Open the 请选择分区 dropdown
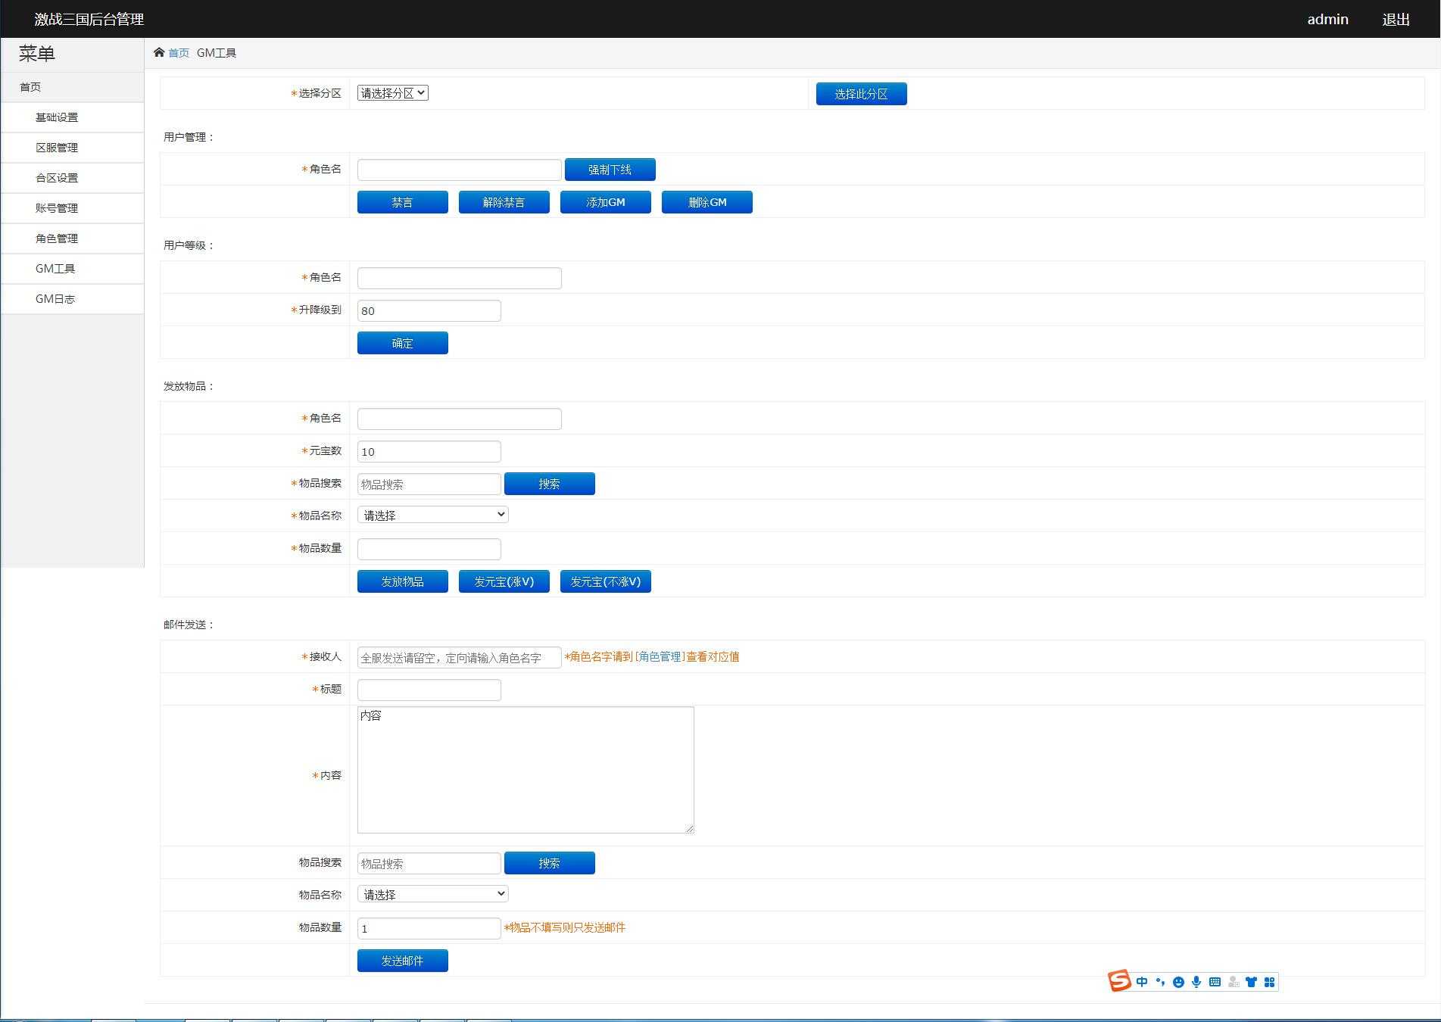 click(x=392, y=93)
